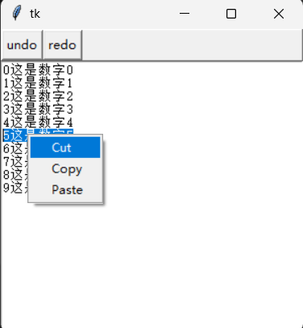The image size is (303, 328).
Task: Select Paste in the context menu
Action: pos(65,190)
